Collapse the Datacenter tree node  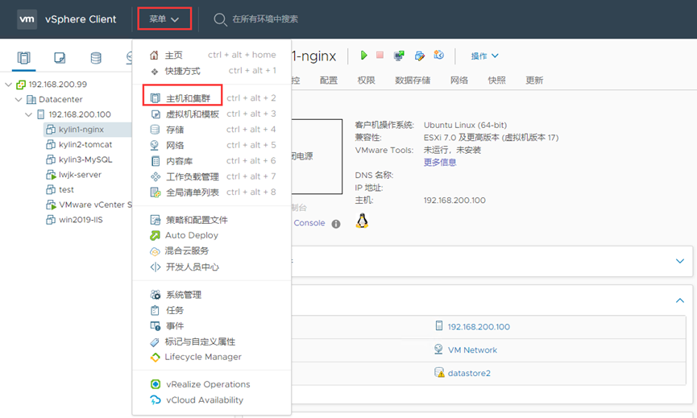(x=19, y=100)
